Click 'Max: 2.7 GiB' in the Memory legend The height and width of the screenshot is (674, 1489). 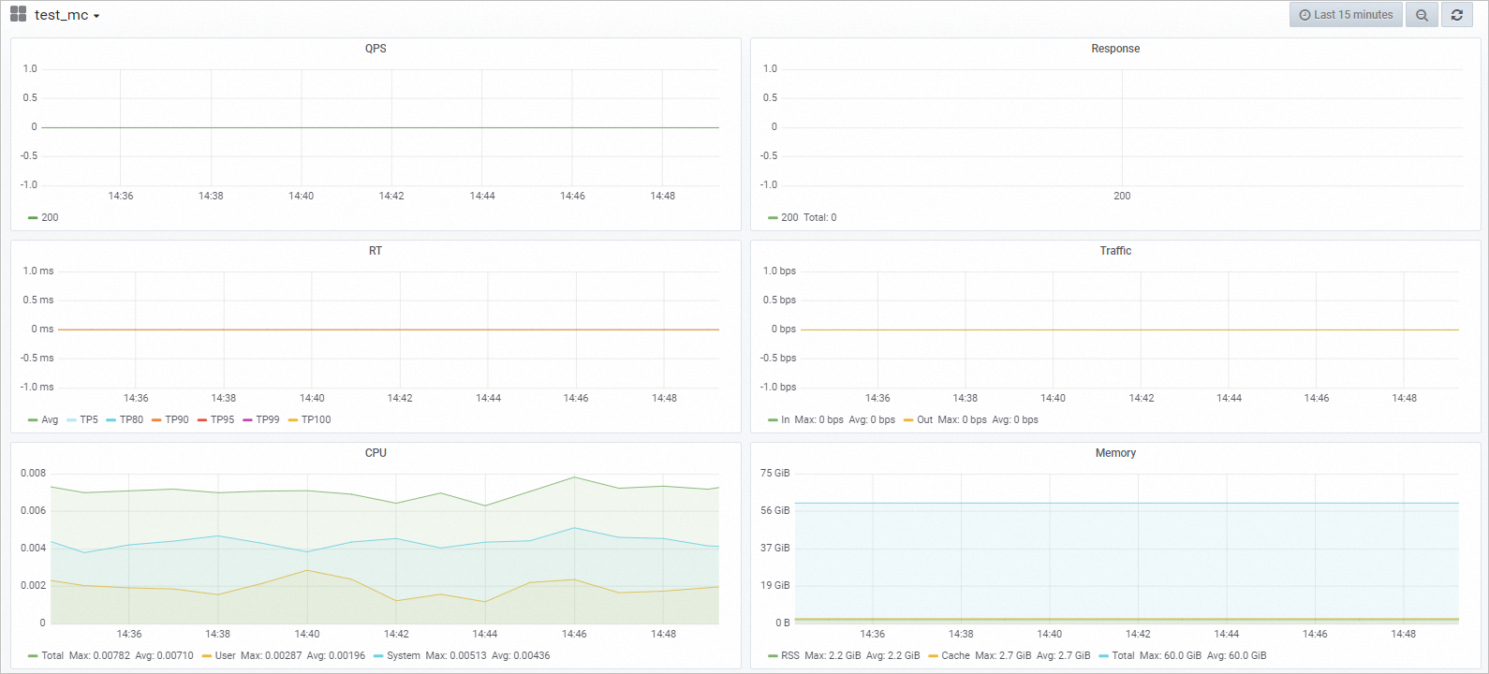1003,655
